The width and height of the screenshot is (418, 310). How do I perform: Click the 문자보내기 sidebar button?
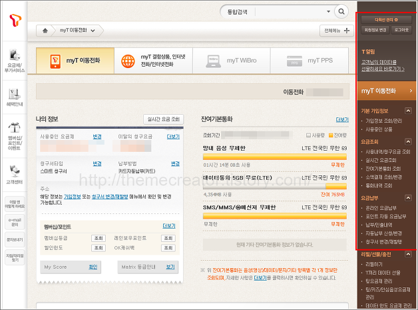(15, 240)
